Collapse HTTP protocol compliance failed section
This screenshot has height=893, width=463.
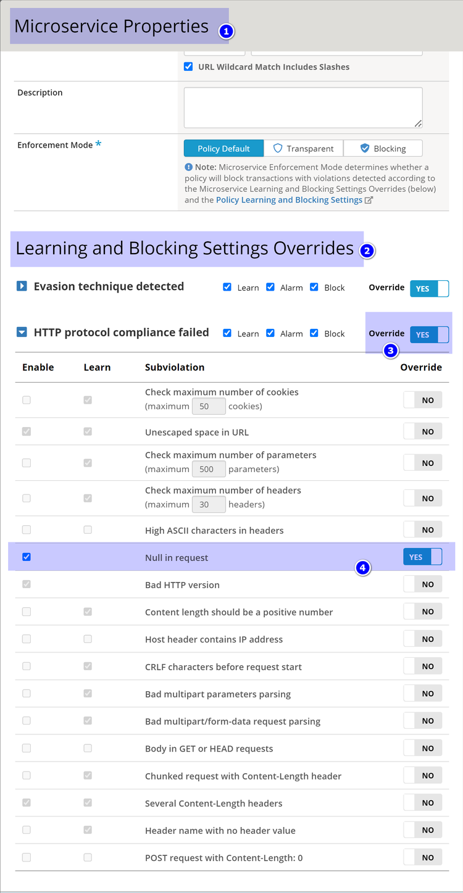pyautogui.click(x=22, y=333)
